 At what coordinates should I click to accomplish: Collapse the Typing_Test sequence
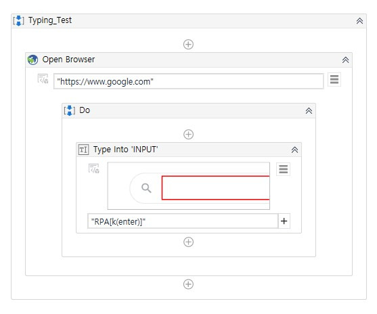(x=359, y=21)
